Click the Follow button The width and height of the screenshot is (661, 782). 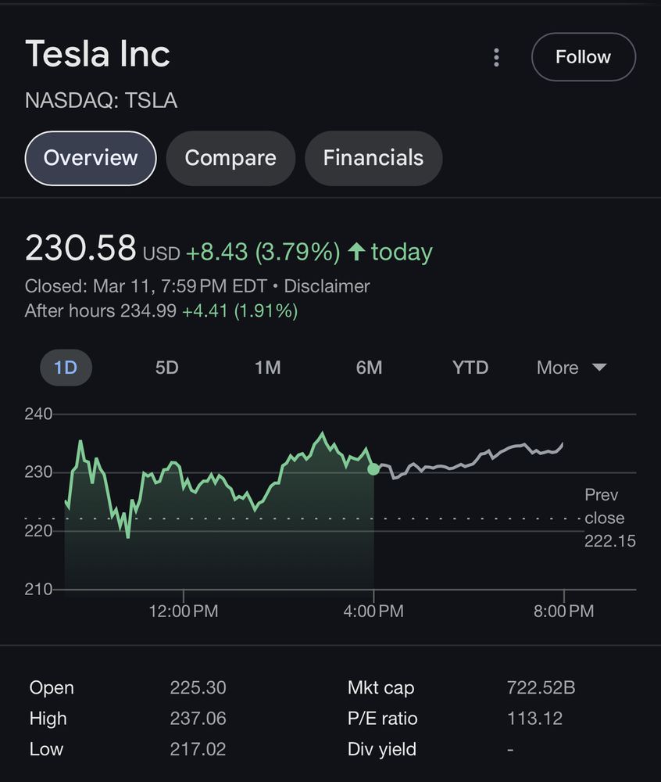(x=583, y=57)
